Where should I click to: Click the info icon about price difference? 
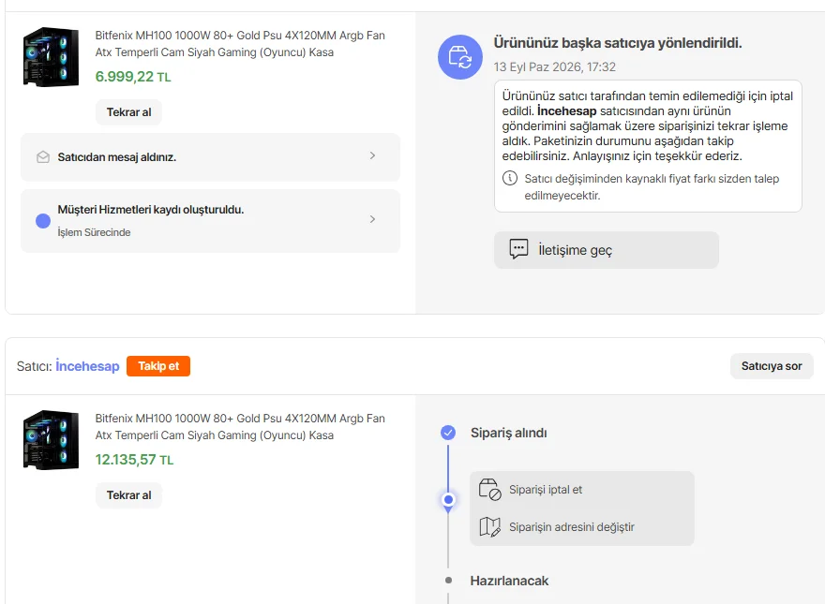click(509, 178)
